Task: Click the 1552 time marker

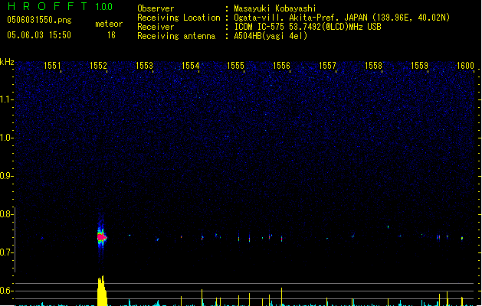Action: 99,66
